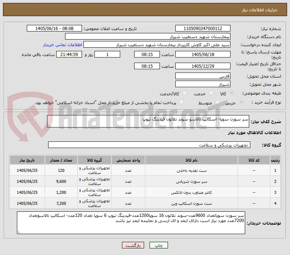Screen dimensions: 290x255
Task: Click item name ست تغذیه داخلی
Action: 191,171
